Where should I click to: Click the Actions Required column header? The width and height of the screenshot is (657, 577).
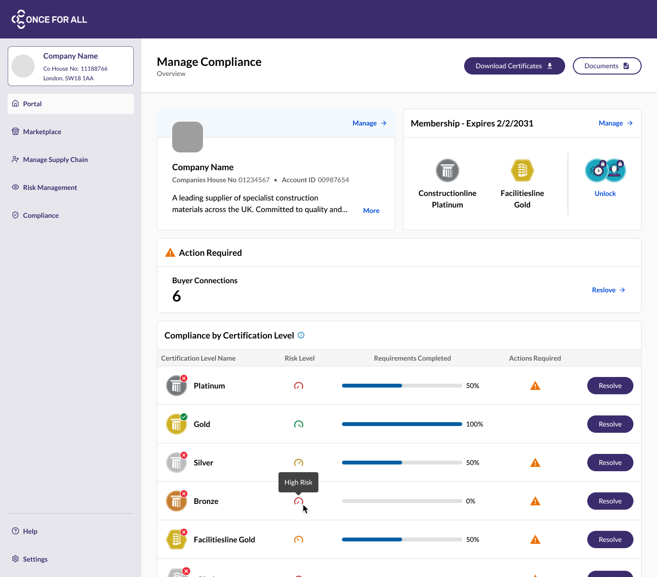(535, 358)
